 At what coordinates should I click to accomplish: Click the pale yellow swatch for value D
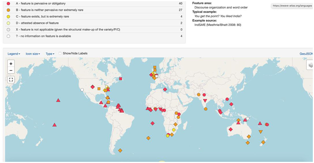pos(8,23)
